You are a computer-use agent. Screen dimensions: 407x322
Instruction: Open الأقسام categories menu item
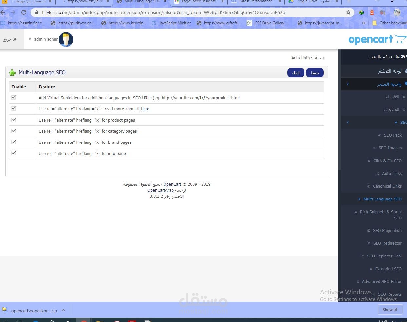392,97
